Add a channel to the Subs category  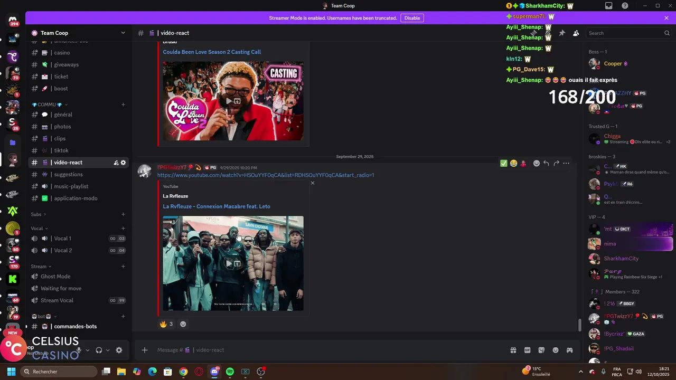123,214
